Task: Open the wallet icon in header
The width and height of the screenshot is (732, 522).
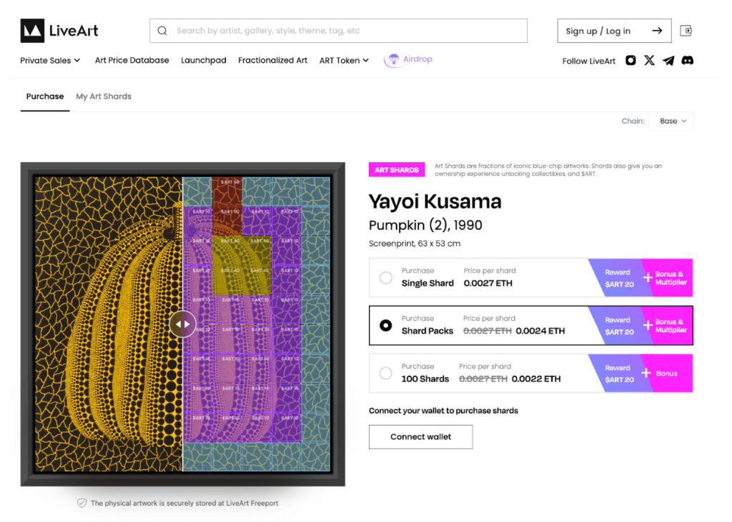Action: (x=686, y=31)
